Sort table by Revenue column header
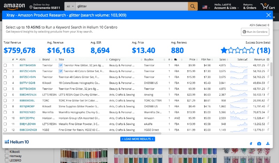Viewport: 279px width, 163px height. [x=259, y=60]
